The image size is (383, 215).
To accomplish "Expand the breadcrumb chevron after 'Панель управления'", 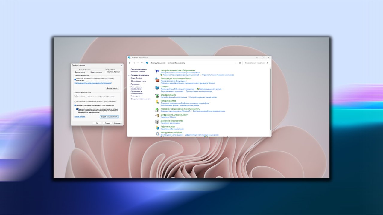I will [x=166, y=63].
